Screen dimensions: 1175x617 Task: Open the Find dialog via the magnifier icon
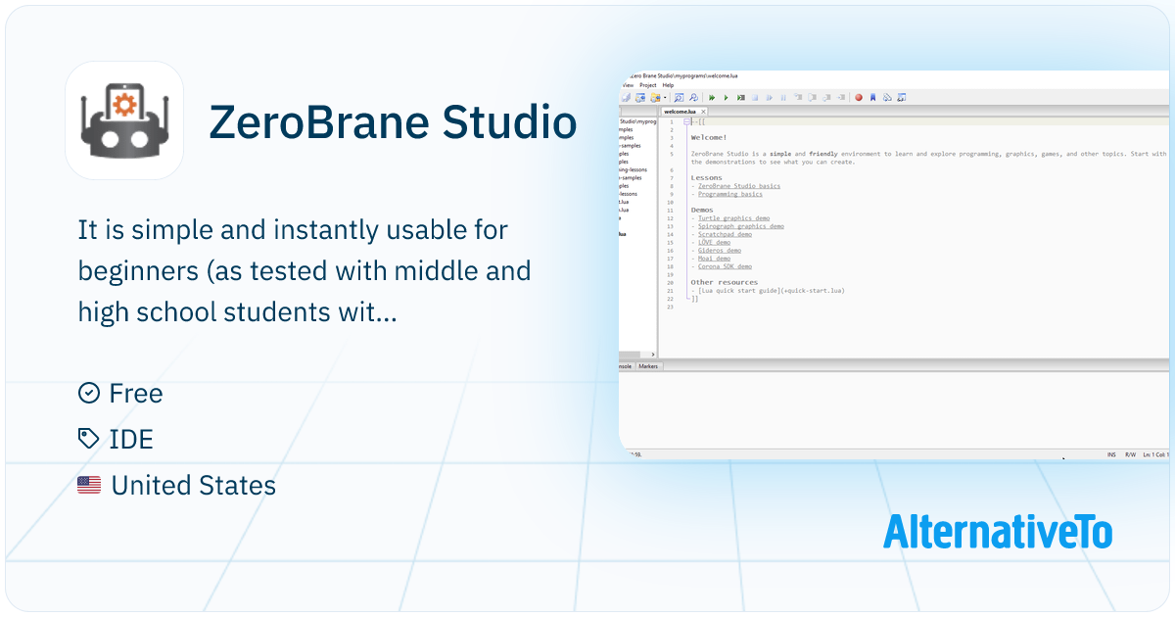679,96
